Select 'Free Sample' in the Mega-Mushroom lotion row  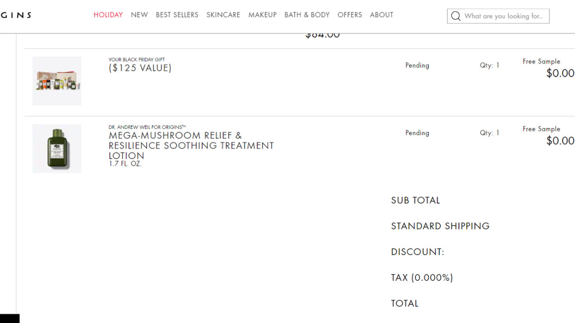541,129
